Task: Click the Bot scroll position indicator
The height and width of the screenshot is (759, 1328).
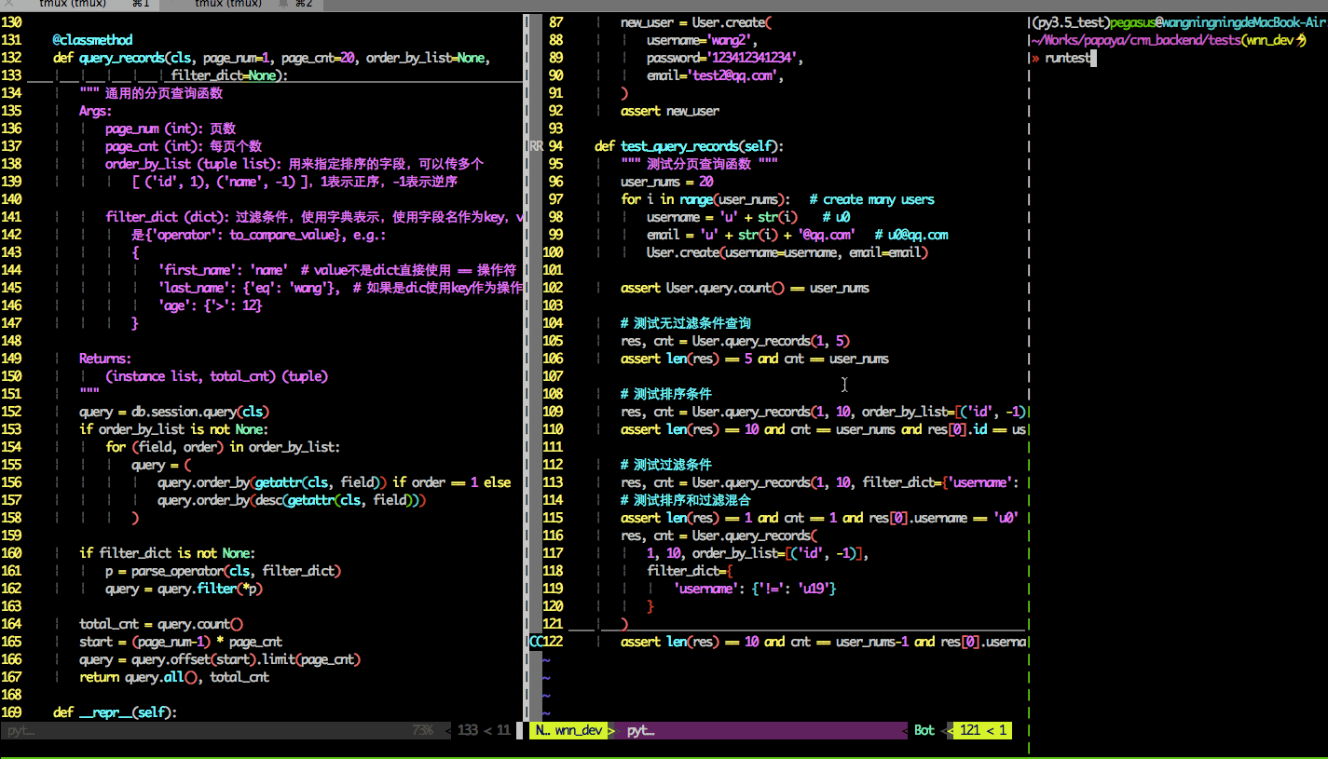Action: pos(924,731)
